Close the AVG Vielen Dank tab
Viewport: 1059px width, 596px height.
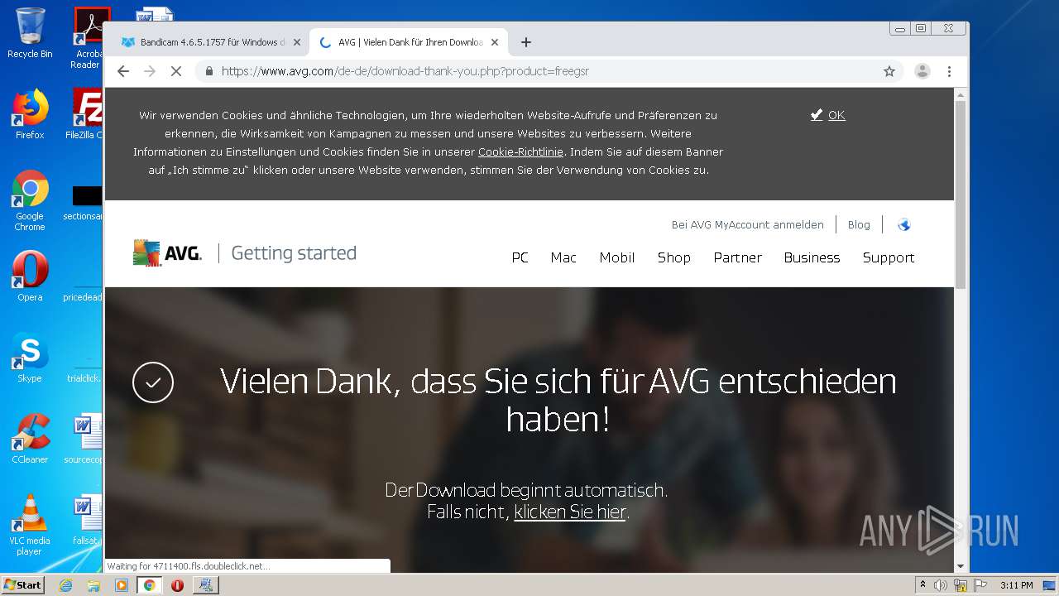click(496, 42)
